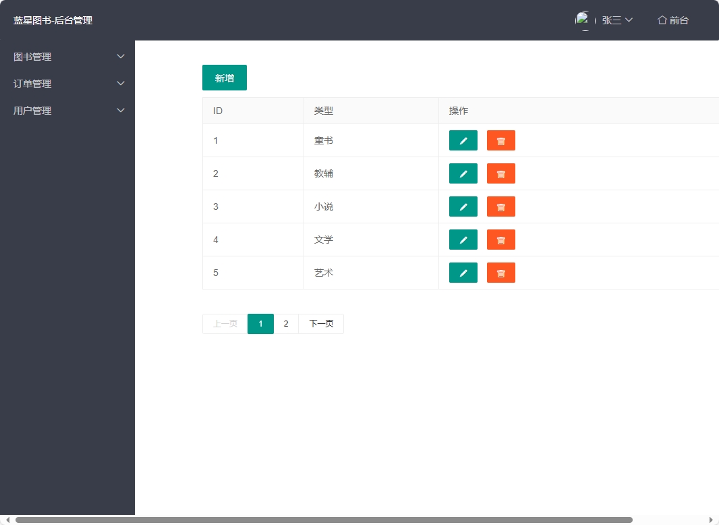Click the 新增 button
This screenshot has width=719, height=525.
(x=224, y=78)
